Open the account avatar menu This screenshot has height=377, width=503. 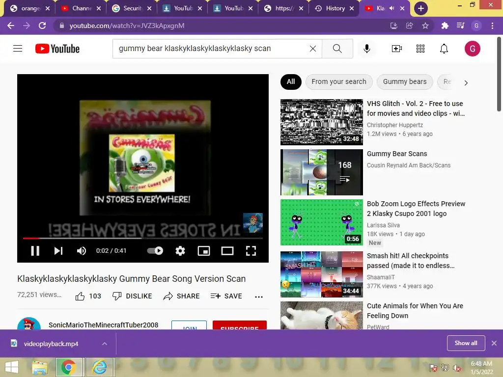click(x=472, y=49)
